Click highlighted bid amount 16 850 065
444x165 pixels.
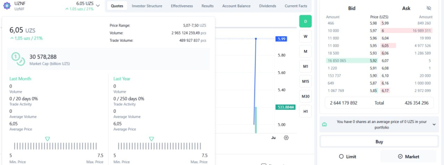tap(336, 61)
